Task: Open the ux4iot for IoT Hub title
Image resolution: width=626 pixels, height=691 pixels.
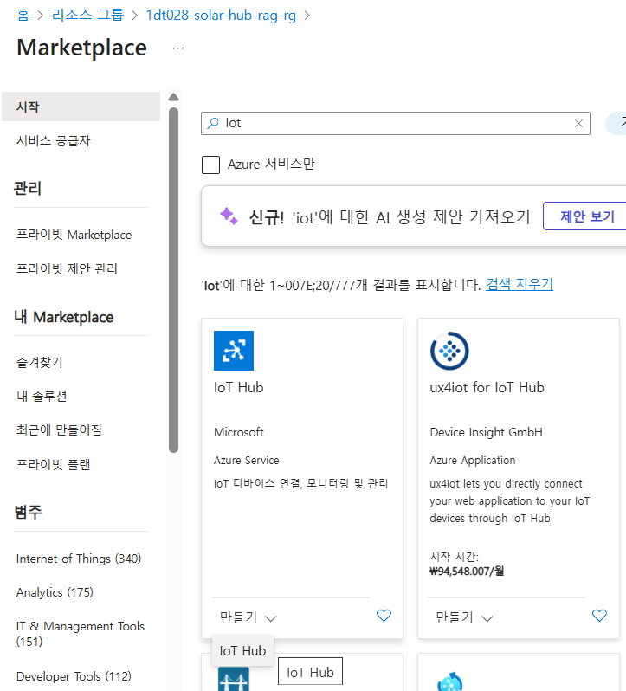Action: click(487, 387)
